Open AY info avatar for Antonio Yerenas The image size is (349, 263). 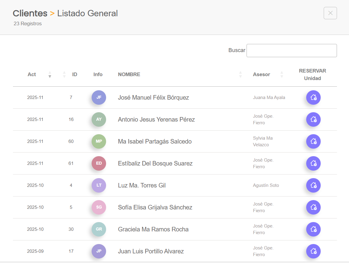click(x=99, y=119)
